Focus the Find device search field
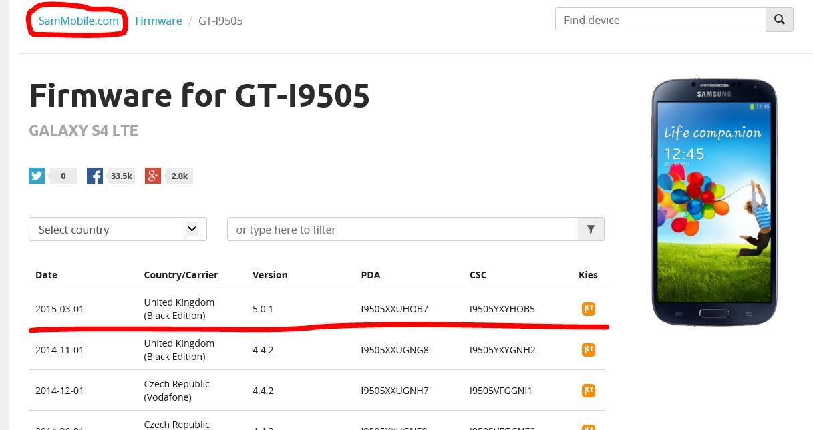813x430 pixels. tap(660, 20)
